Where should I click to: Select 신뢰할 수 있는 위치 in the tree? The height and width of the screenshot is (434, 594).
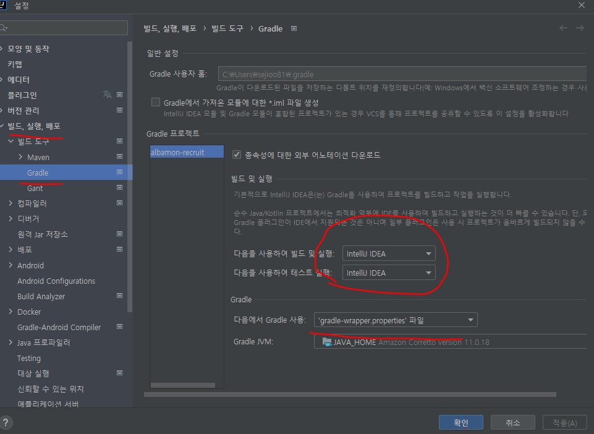[51, 389]
